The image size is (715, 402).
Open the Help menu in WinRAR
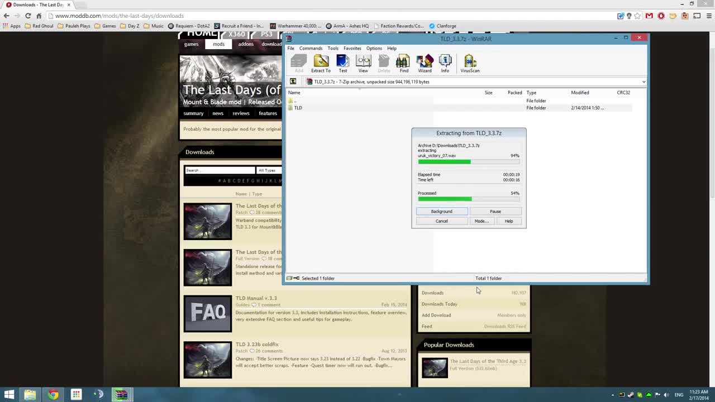coord(392,48)
